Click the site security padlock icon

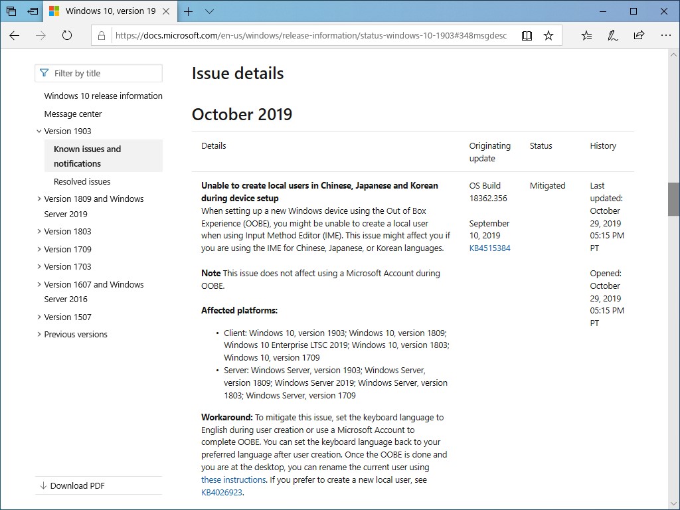(100, 35)
